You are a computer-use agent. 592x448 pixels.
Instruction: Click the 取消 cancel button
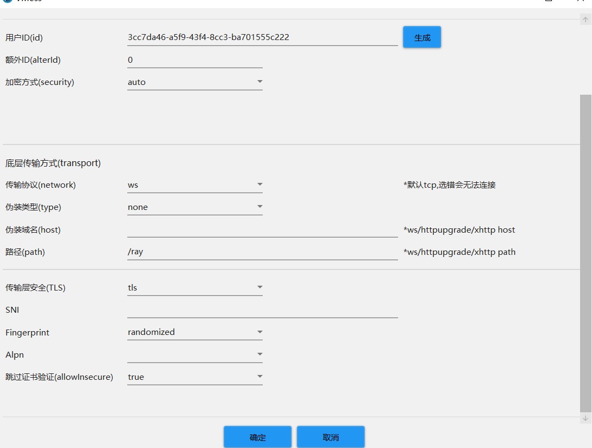330,437
